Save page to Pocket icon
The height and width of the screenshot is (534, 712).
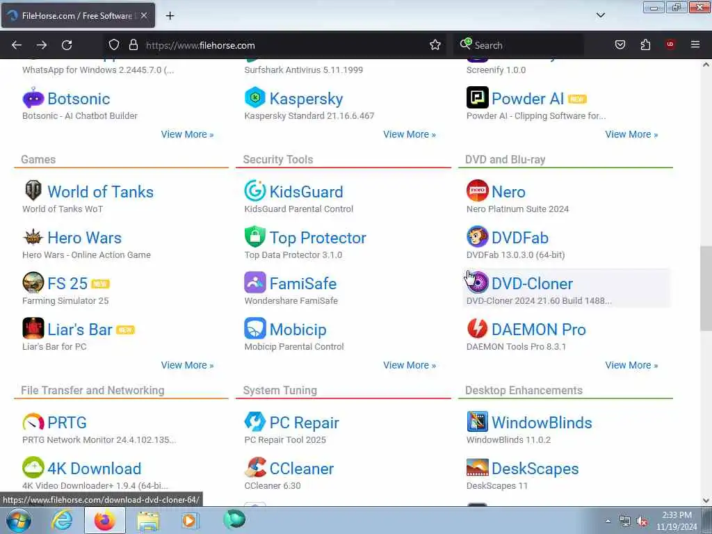click(x=620, y=44)
